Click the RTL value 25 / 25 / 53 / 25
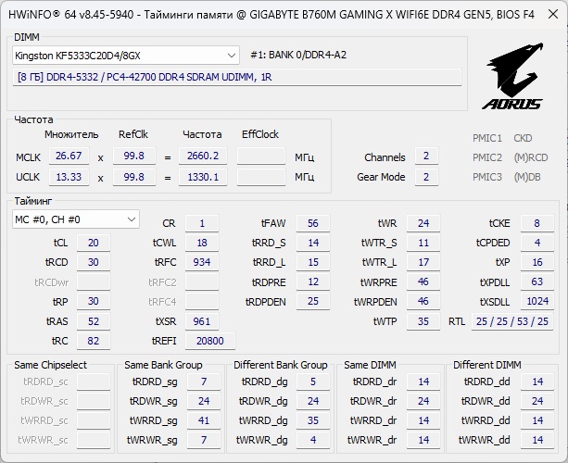The width and height of the screenshot is (568, 463). [512, 321]
